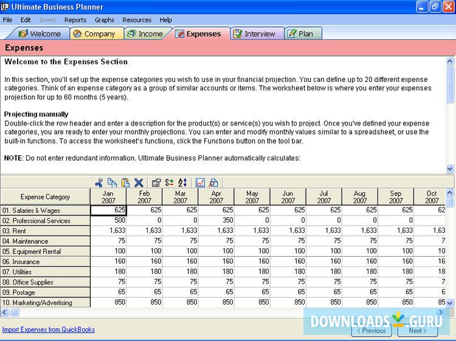The width and height of the screenshot is (456, 341).
Task: Click Import Expenses from QuickBooks link
Action: tap(49, 329)
